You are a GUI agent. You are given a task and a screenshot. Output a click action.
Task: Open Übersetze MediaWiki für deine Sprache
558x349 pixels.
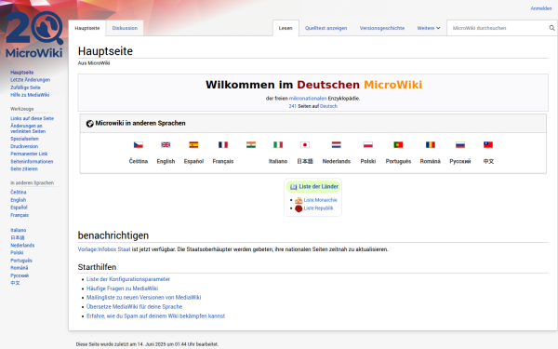pos(134,306)
